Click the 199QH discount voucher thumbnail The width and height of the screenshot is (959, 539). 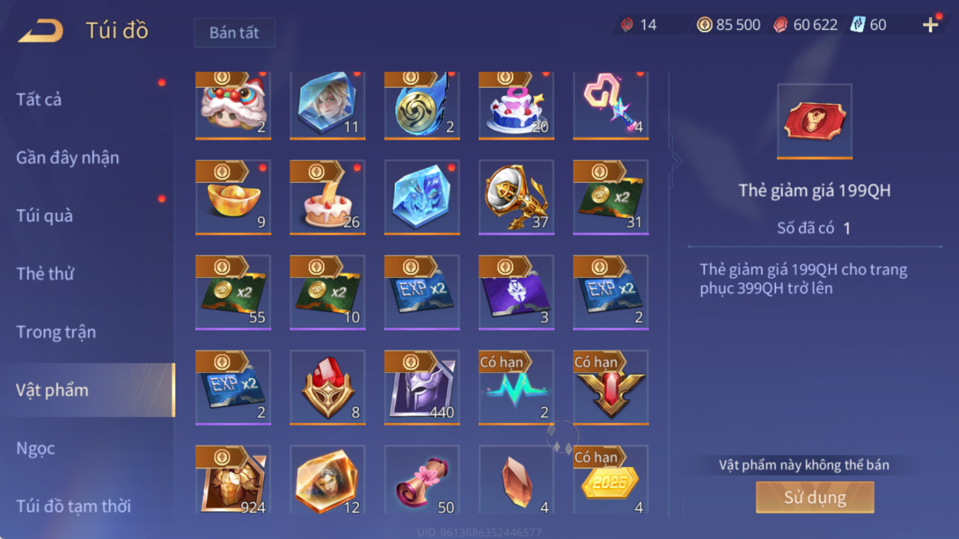click(815, 121)
